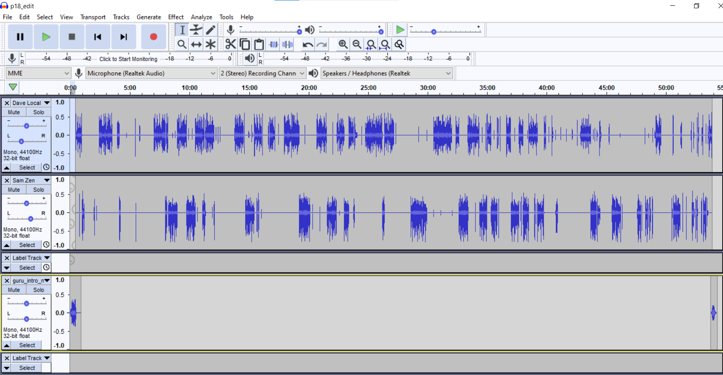This screenshot has height=375, width=723.
Task: Choose the Multi-tool mode
Action: coord(210,44)
